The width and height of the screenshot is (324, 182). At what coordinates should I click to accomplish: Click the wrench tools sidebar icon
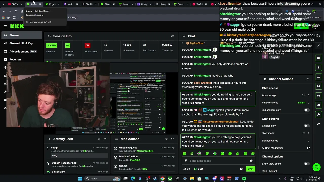click(318, 115)
